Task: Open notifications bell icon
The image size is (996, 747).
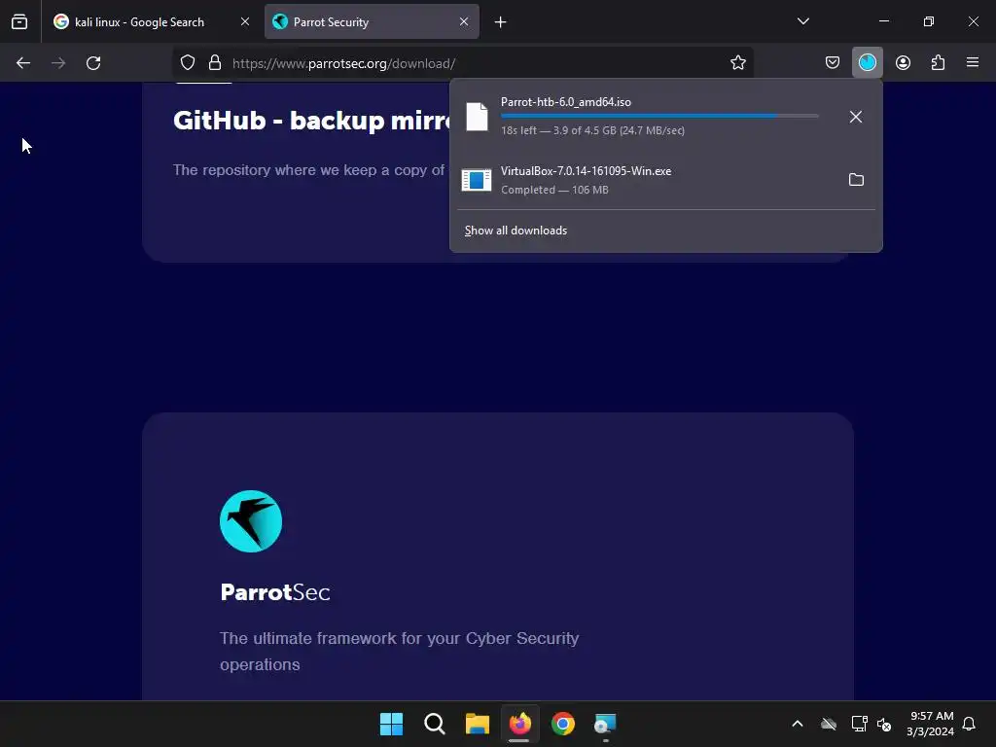Action: 969,724
